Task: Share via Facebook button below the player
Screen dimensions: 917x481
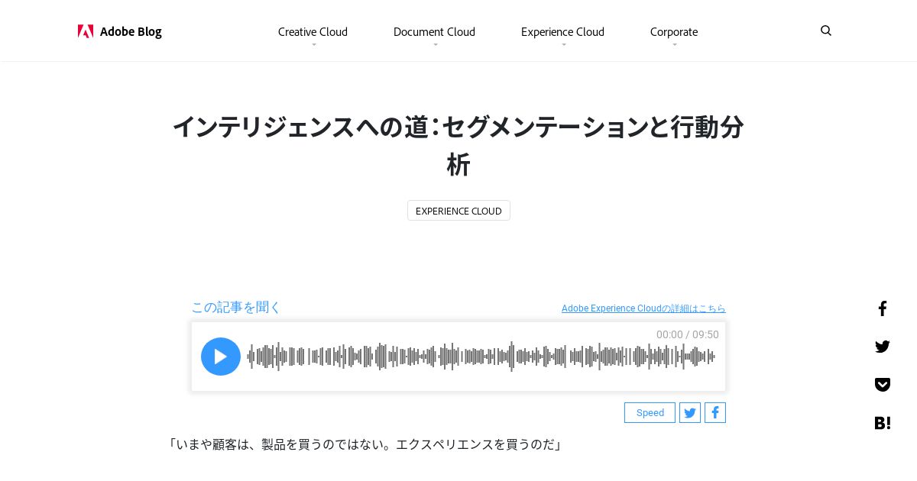Action: click(715, 413)
